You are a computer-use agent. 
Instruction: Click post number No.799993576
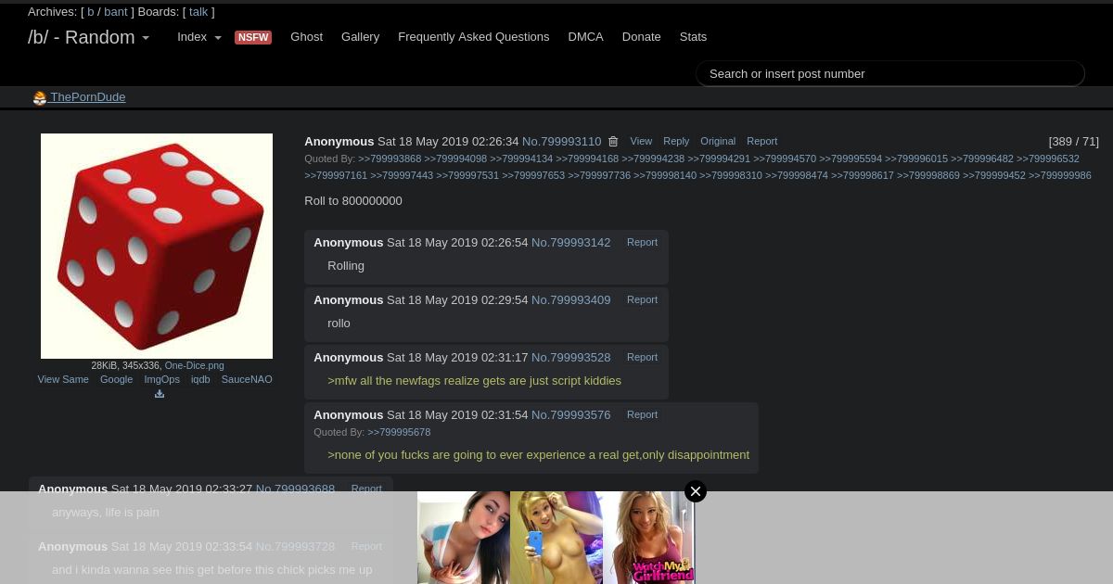point(570,415)
